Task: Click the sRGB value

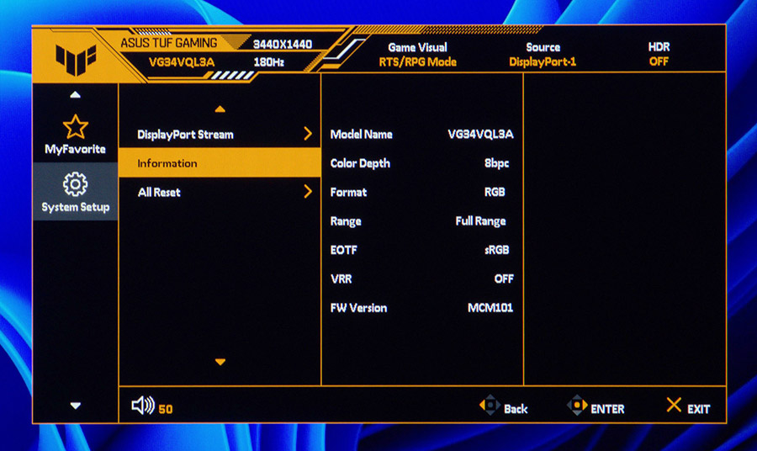Action: [497, 250]
